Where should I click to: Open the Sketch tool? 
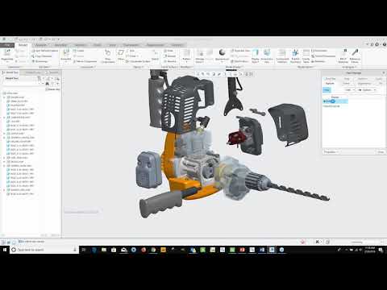point(155,55)
